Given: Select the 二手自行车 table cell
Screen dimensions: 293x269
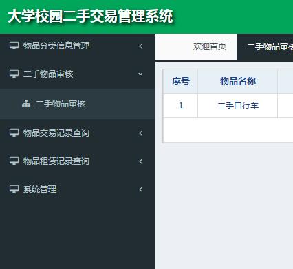Looking at the screenshot, I should [x=238, y=106].
